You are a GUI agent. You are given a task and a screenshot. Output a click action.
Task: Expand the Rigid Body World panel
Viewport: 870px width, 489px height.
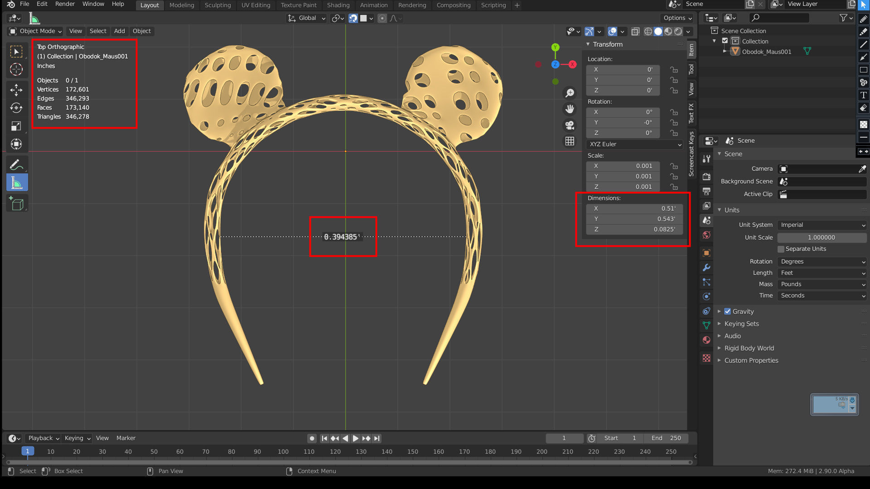[749, 348]
